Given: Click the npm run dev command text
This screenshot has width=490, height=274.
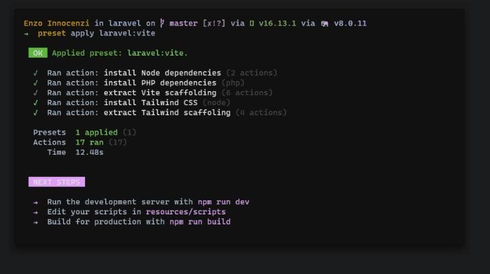Looking at the screenshot, I should point(223,202).
